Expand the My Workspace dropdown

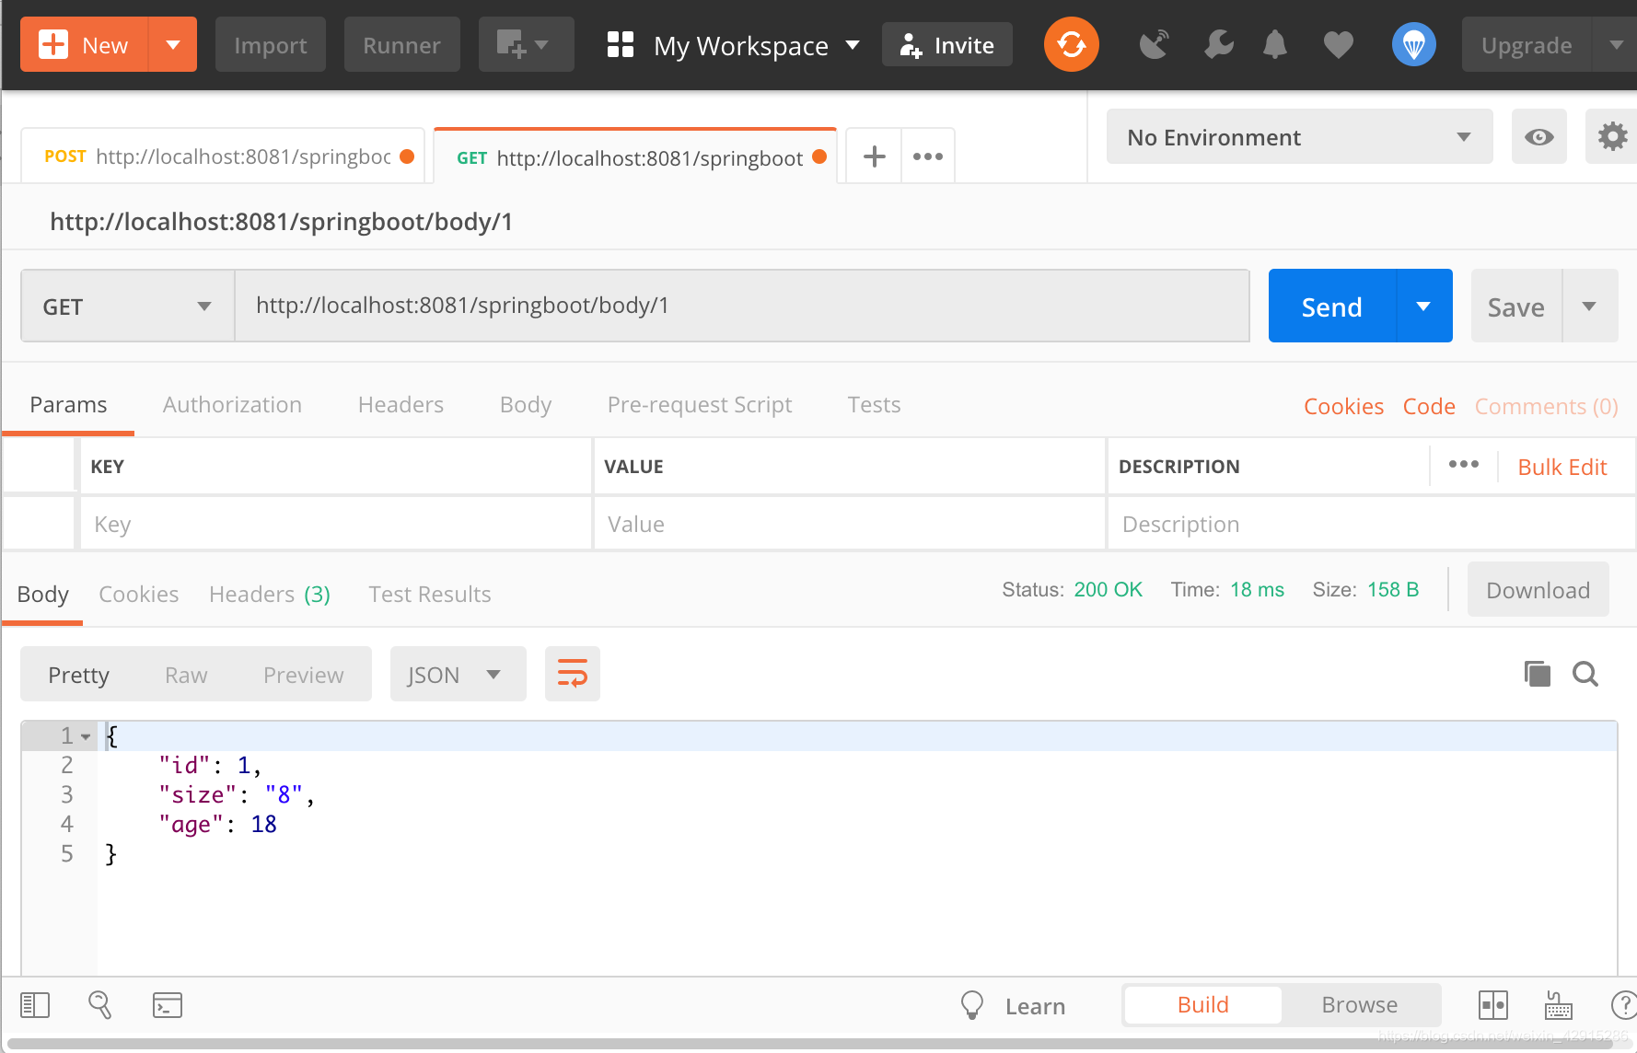[853, 44]
